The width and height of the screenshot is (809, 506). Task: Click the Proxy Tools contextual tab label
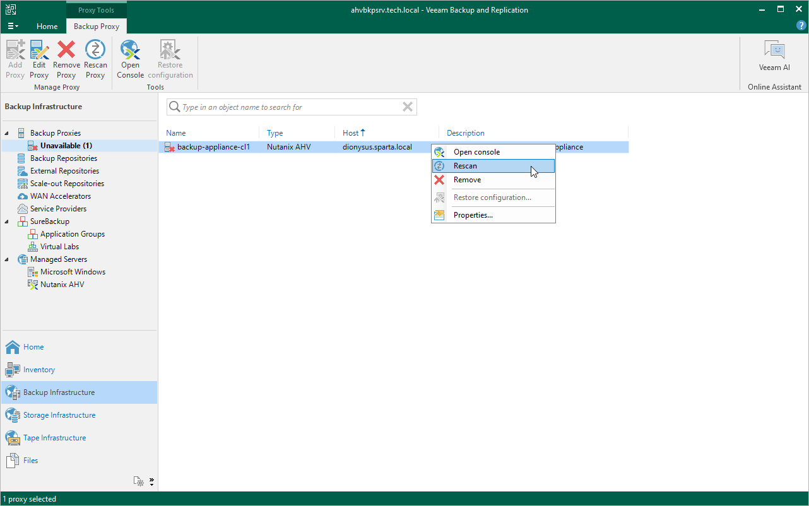pyautogui.click(x=97, y=10)
